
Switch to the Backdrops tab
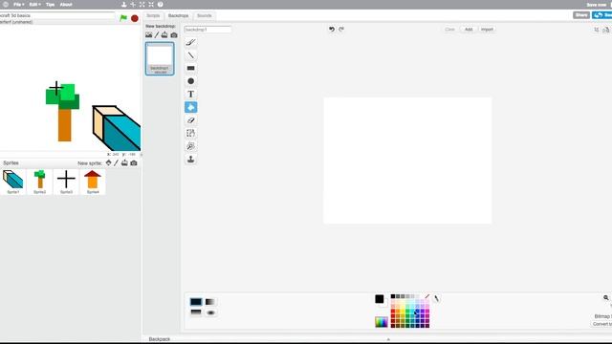(178, 15)
